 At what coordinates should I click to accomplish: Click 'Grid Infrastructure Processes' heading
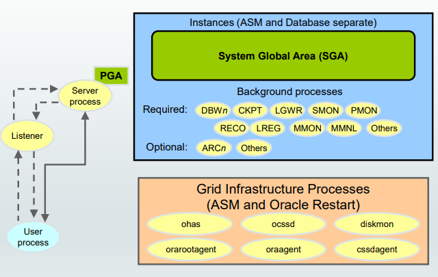[283, 189]
